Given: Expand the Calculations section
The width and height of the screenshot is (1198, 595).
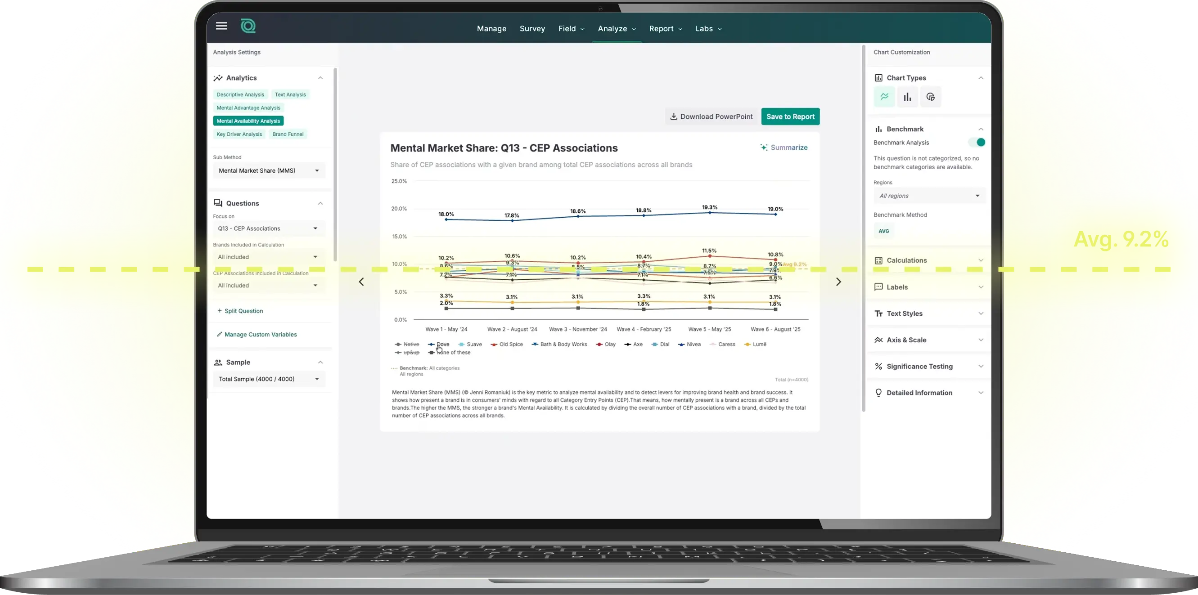Looking at the screenshot, I should click(929, 260).
